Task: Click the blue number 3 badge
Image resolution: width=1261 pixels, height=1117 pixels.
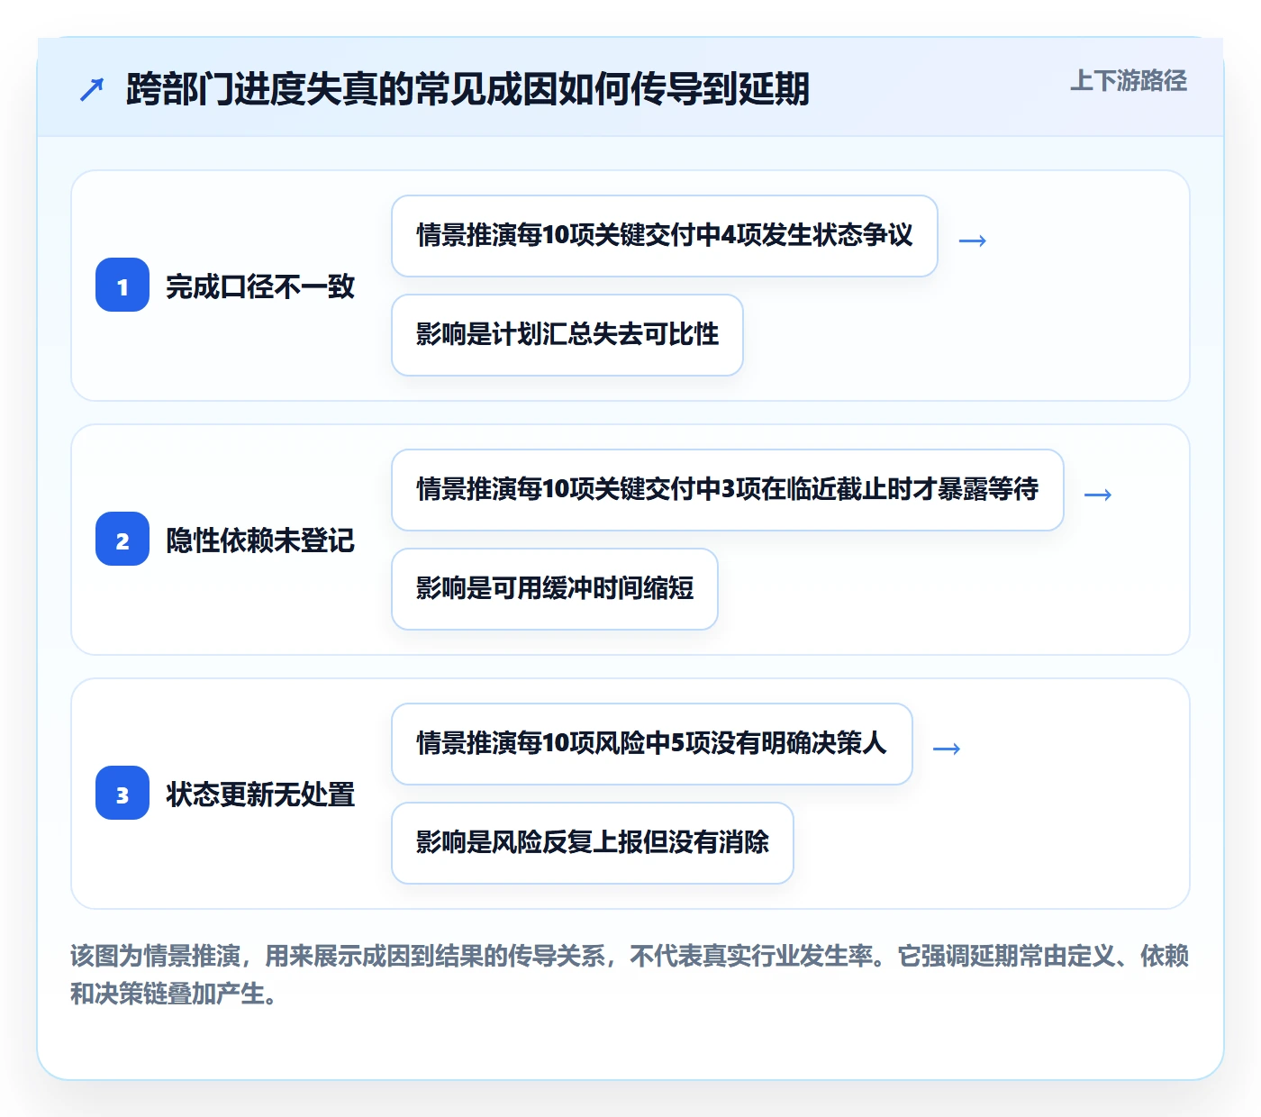Action: [x=122, y=794]
